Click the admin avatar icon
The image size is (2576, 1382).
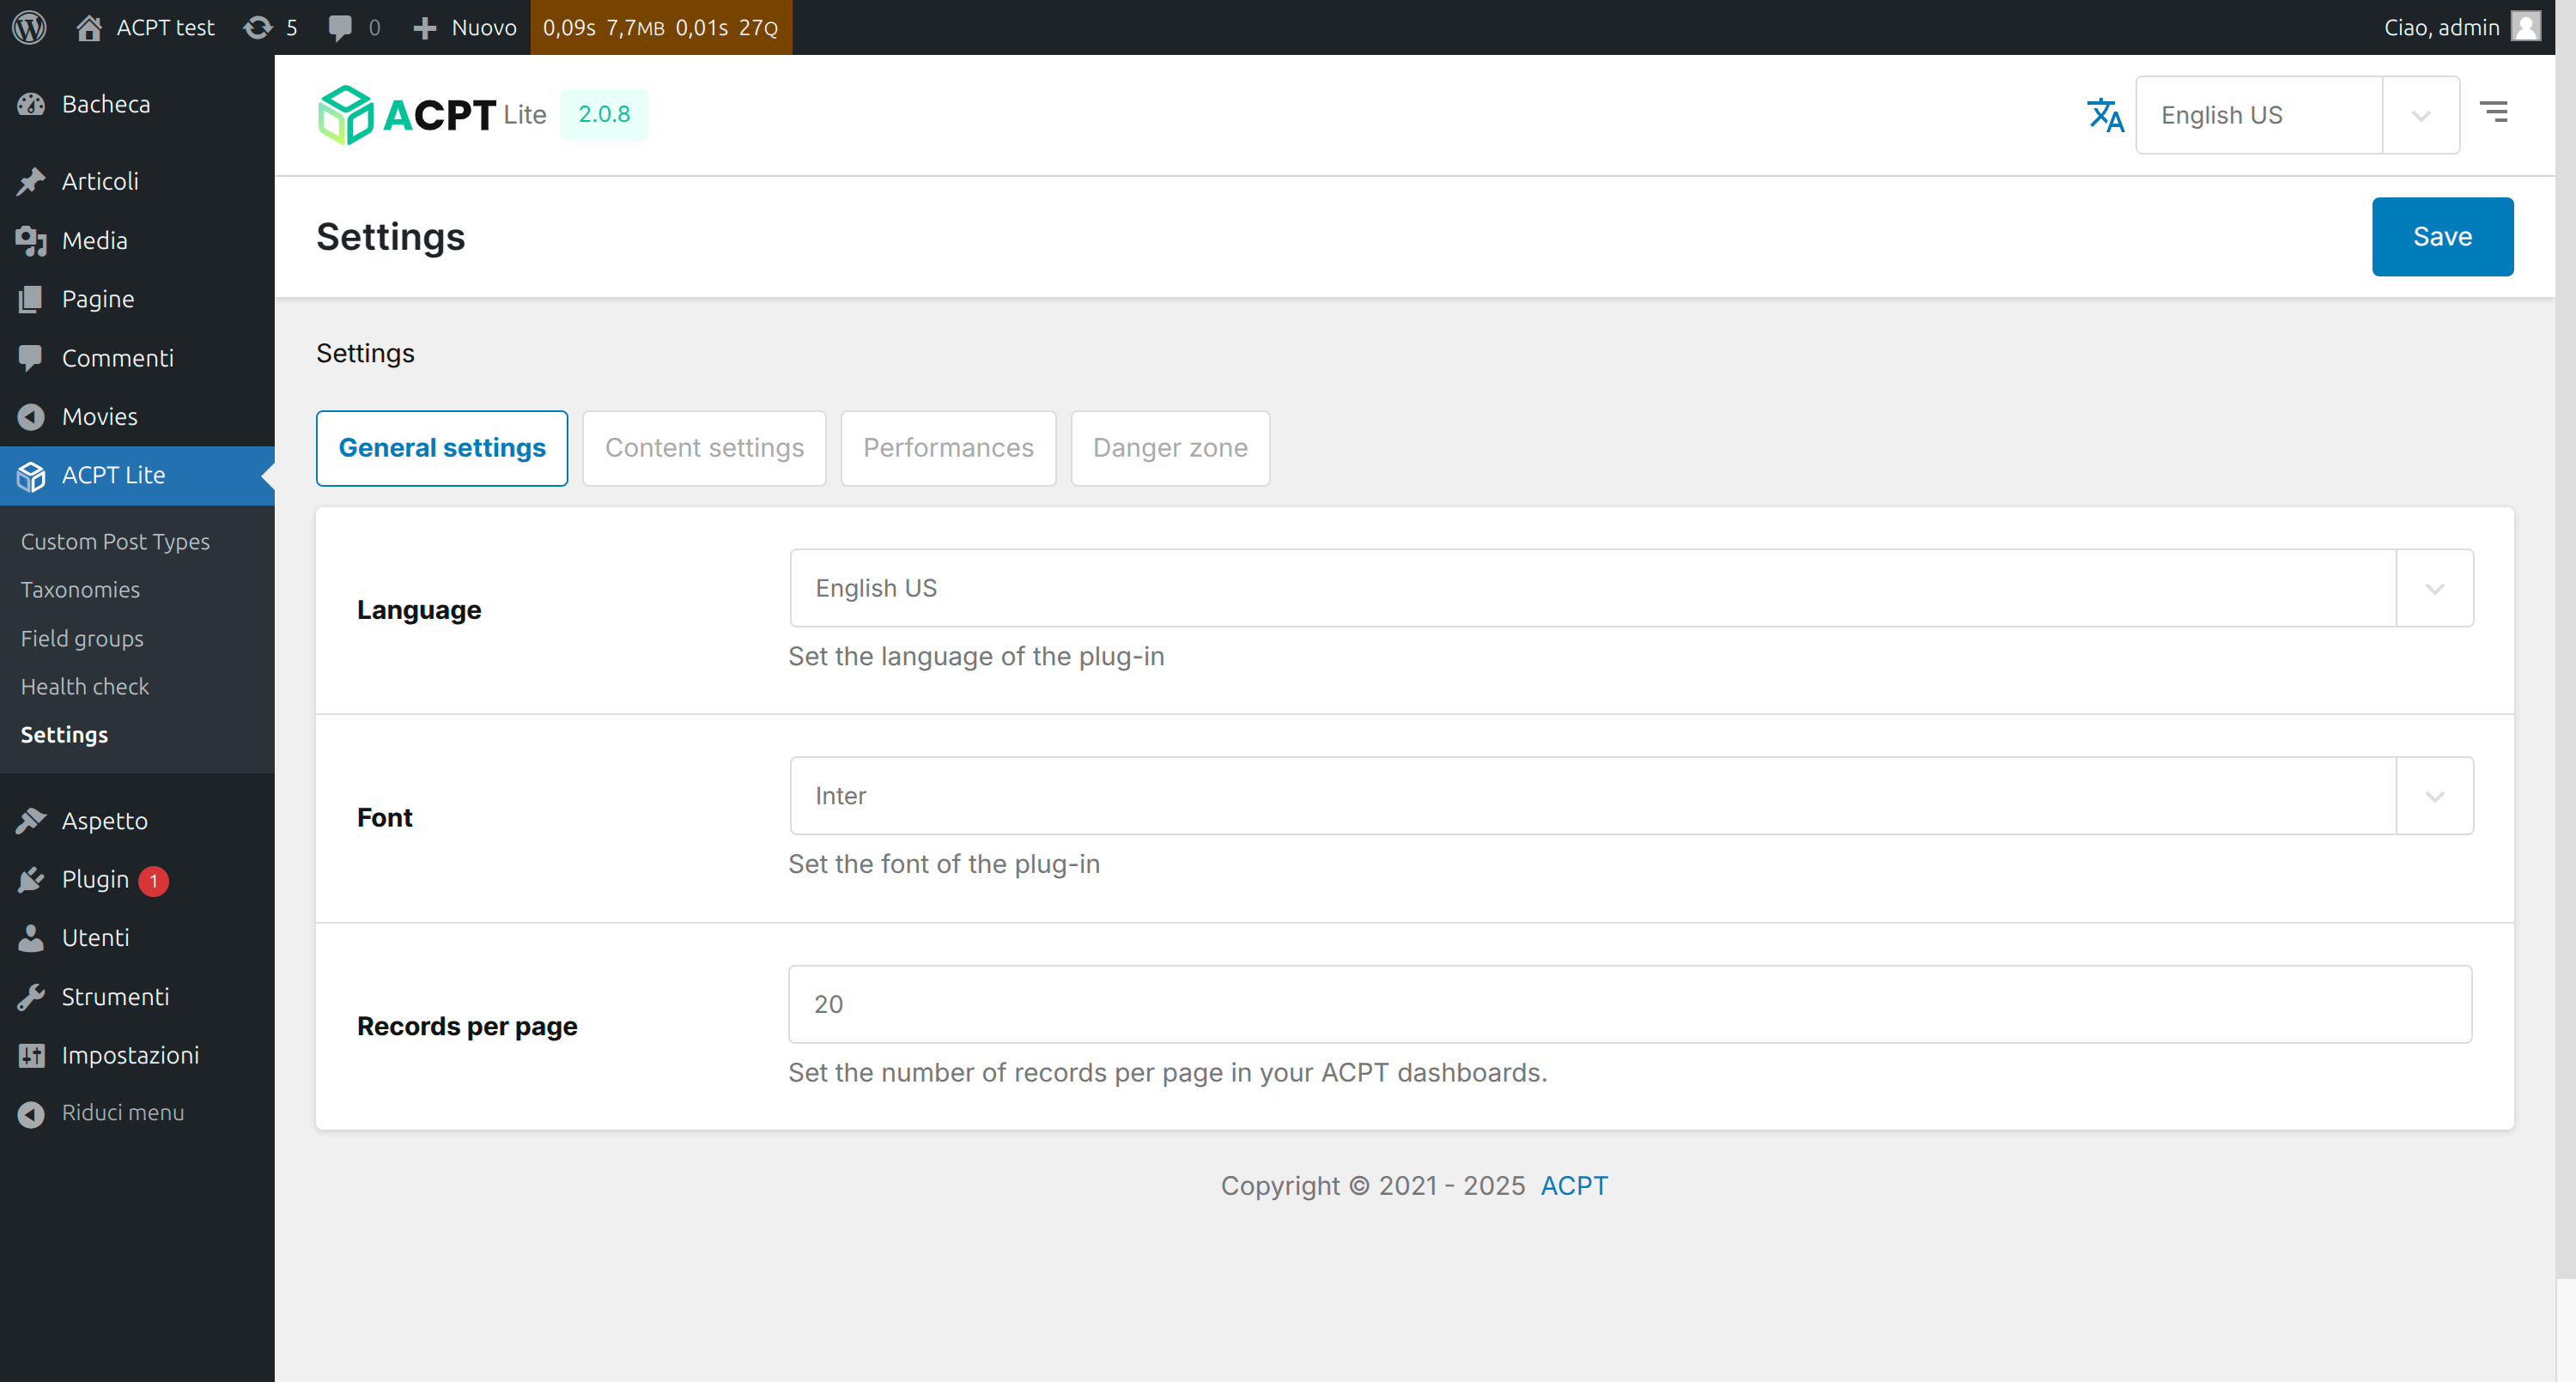pos(2526,27)
